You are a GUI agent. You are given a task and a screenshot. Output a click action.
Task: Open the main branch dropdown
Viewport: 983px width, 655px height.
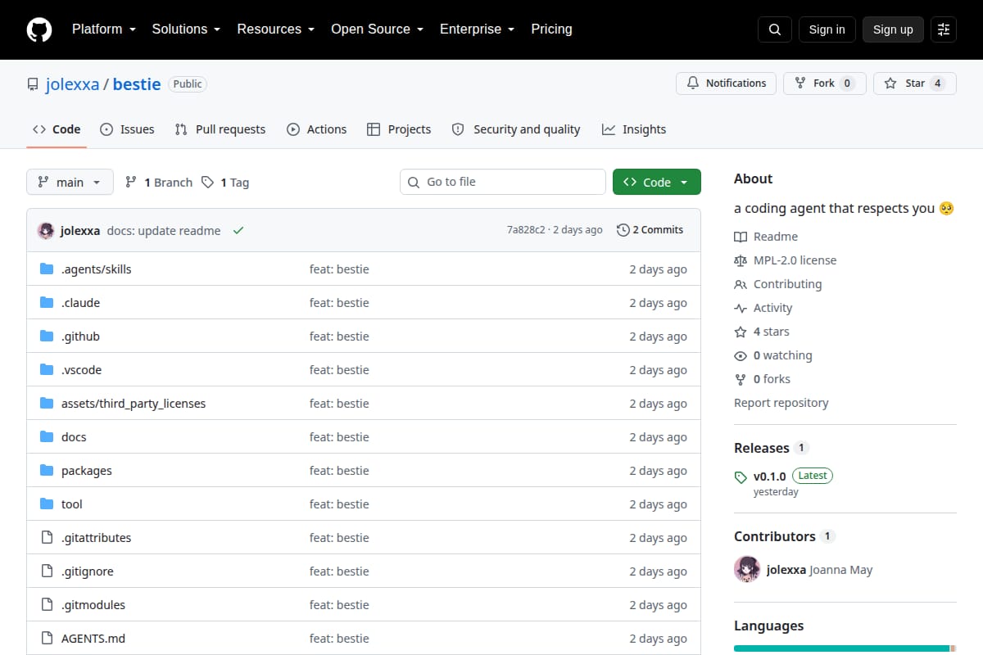(70, 182)
